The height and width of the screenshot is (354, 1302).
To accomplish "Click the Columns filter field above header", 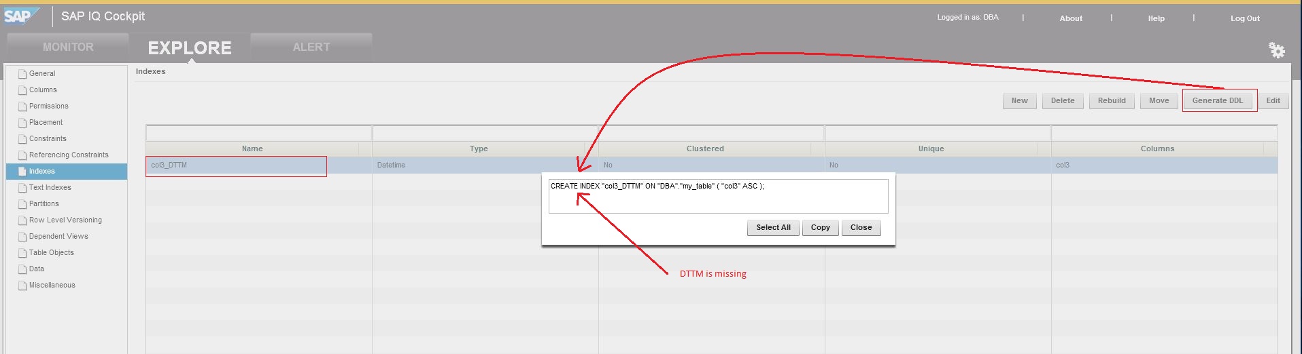I will [1164, 133].
